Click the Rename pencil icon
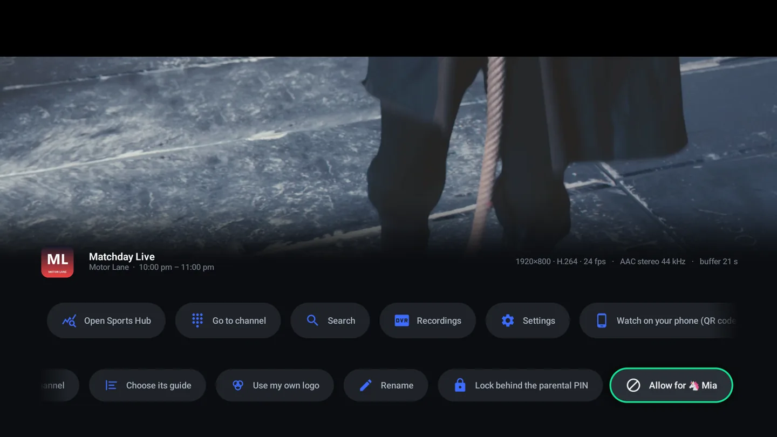This screenshot has width=777, height=437. click(366, 385)
